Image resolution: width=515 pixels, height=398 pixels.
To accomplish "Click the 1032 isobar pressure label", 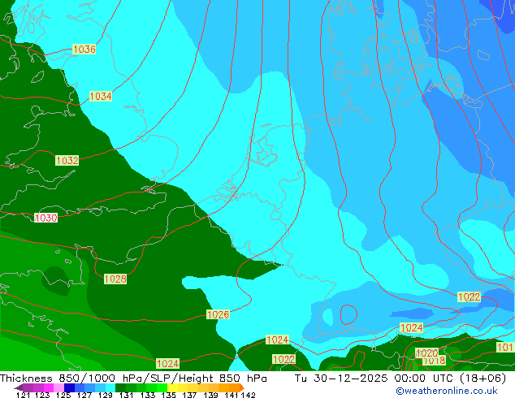I will pyautogui.click(x=67, y=161).
